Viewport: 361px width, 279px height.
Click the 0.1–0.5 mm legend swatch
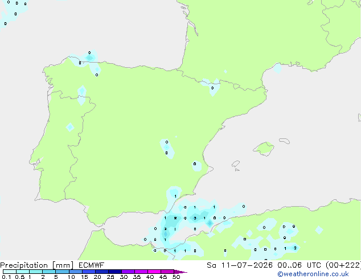(x=10, y=272)
